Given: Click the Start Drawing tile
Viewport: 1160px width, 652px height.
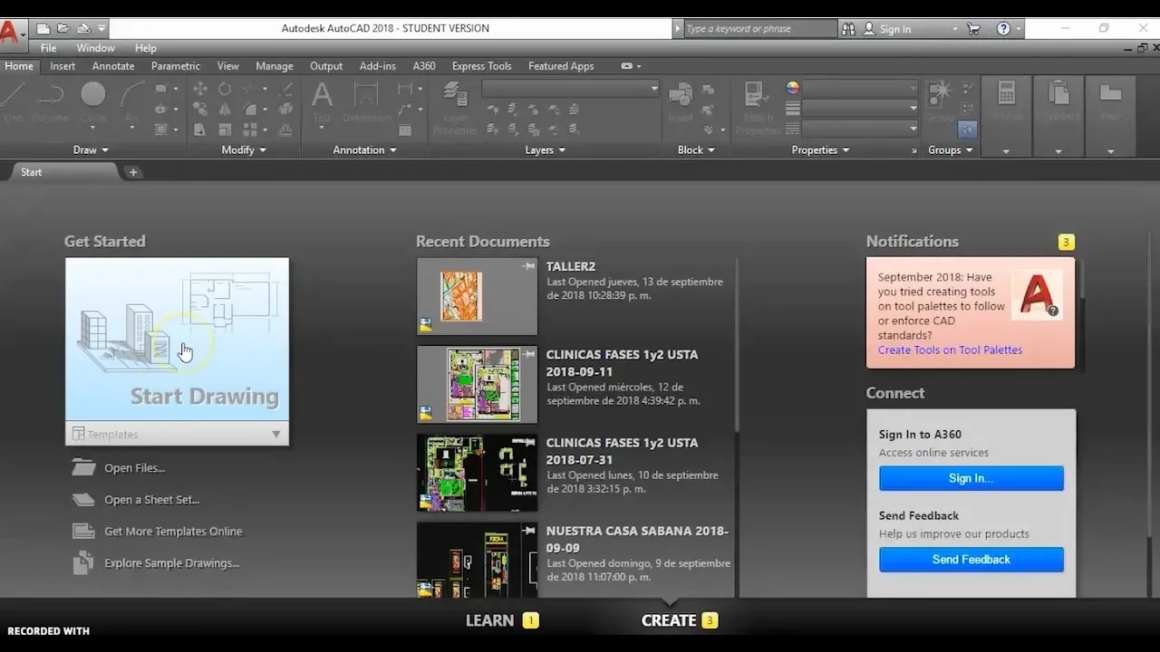Looking at the screenshot, I should coord(177,340).
